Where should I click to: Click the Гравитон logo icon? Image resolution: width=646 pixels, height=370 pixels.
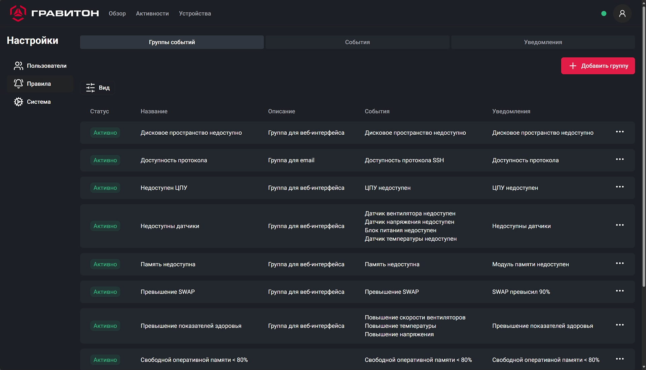tap(18, 13)
